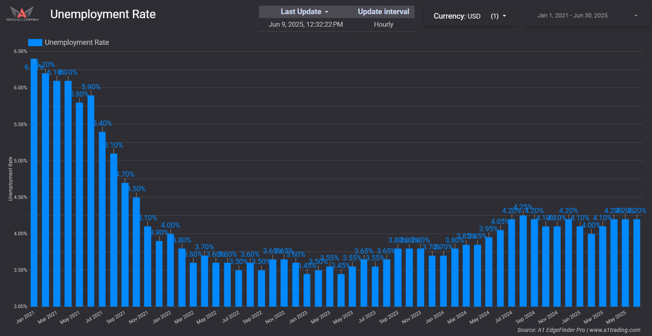Expand the date range selector dropdown
Viewport: 652px width, 336px height.
coord(587,16)
